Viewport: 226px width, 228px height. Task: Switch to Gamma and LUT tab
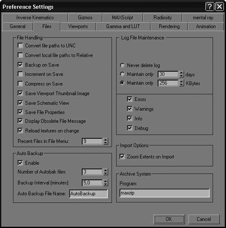coord(123,26)
